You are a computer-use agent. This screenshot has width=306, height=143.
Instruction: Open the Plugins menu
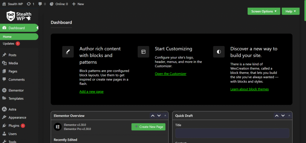coord(19,126)
